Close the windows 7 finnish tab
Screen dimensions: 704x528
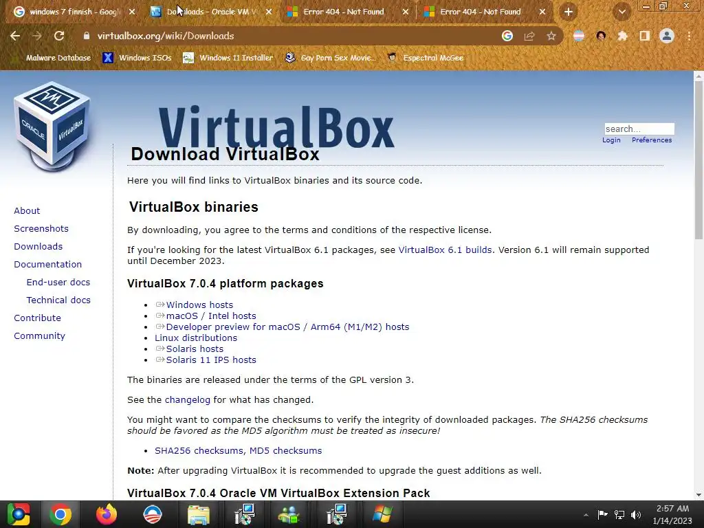pos(132,12)
